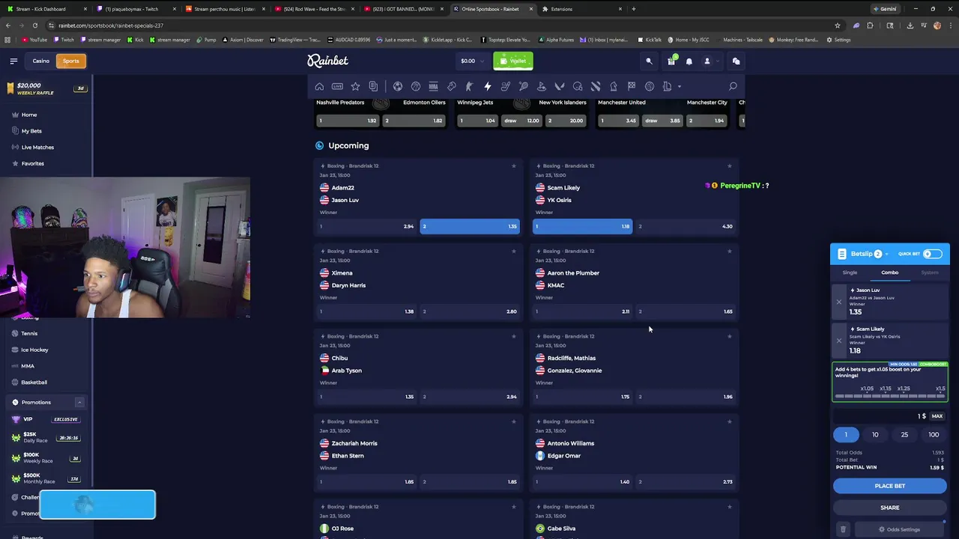Toggle the Quick Bet switch
The height and width of the screenshot is (539, 959).
point(932,254)
